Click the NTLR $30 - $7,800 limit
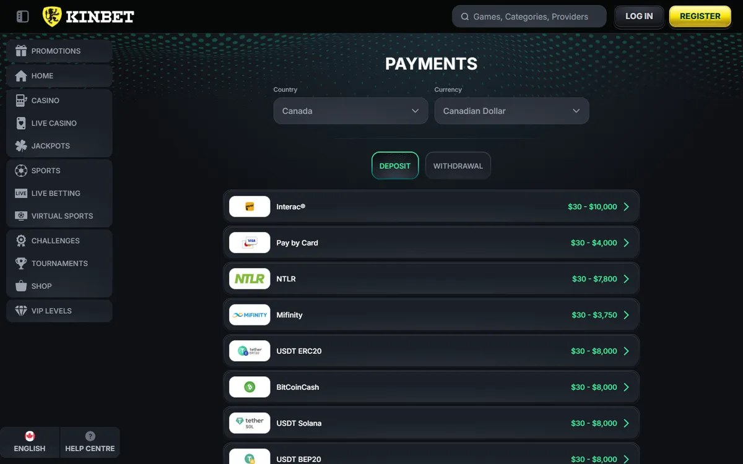The width and height of the screenshot is (743, 464). pyautogui.click(x=594, y=279)
